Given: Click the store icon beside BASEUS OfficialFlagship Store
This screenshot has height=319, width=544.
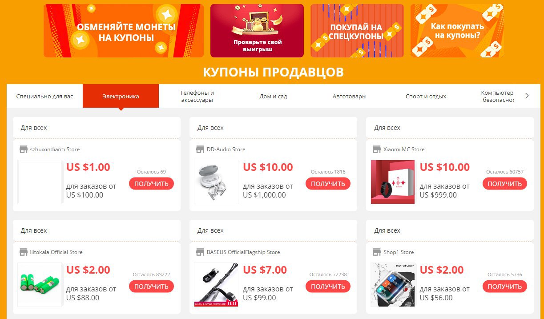Looking at the screenshot, I should pos(199,252).
